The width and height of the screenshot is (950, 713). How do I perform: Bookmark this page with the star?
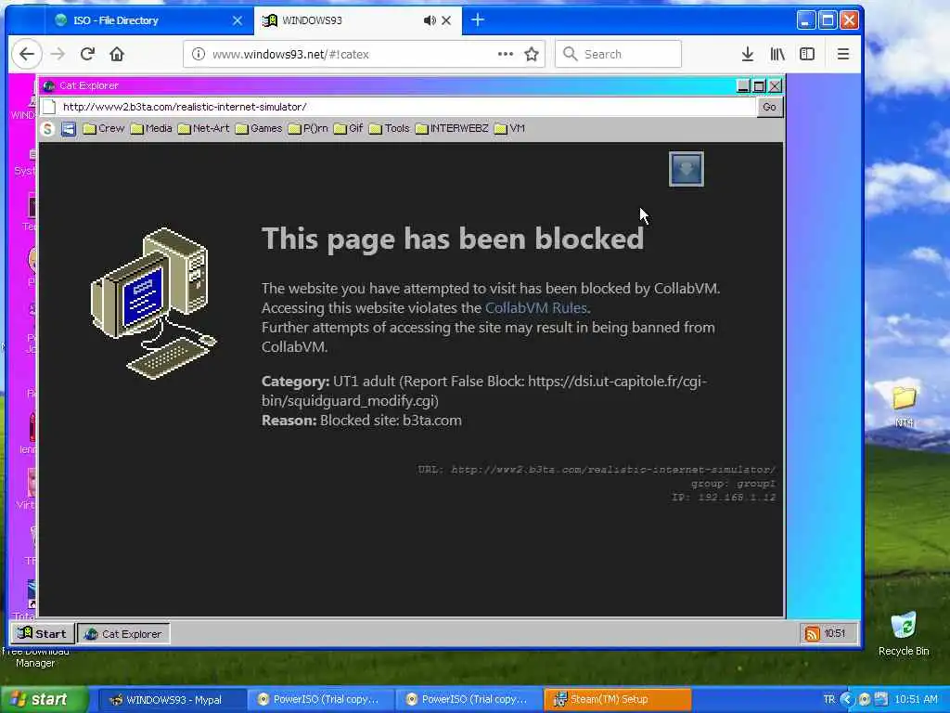[532, 55]
